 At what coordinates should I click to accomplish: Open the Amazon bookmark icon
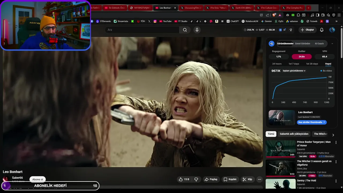(x=217, y=21)
